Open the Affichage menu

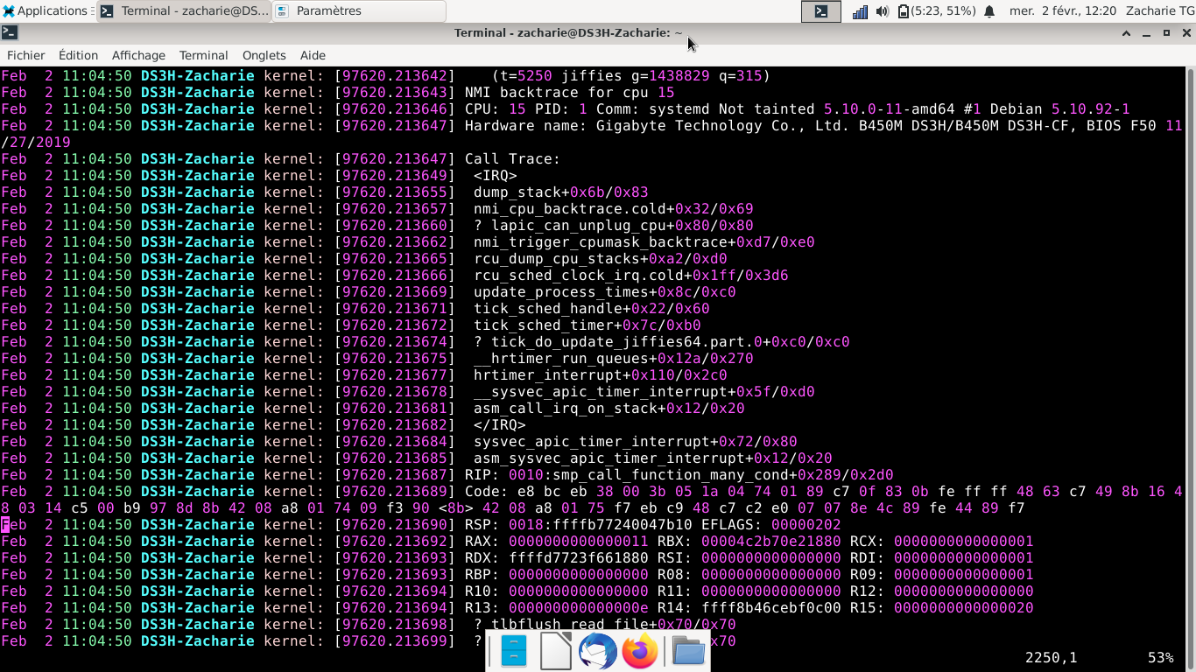[138, 55]
